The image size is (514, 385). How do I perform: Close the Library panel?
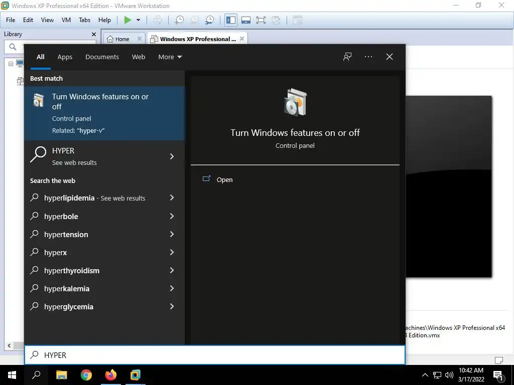point(94,34)
